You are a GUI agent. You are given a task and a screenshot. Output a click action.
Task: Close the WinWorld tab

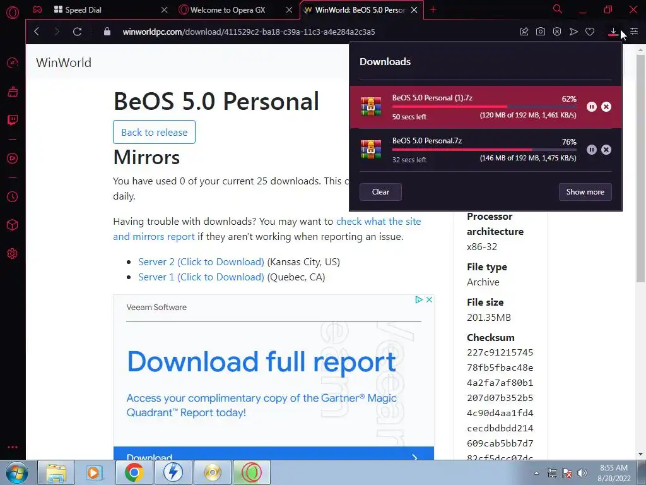click(x=414, y=9)
